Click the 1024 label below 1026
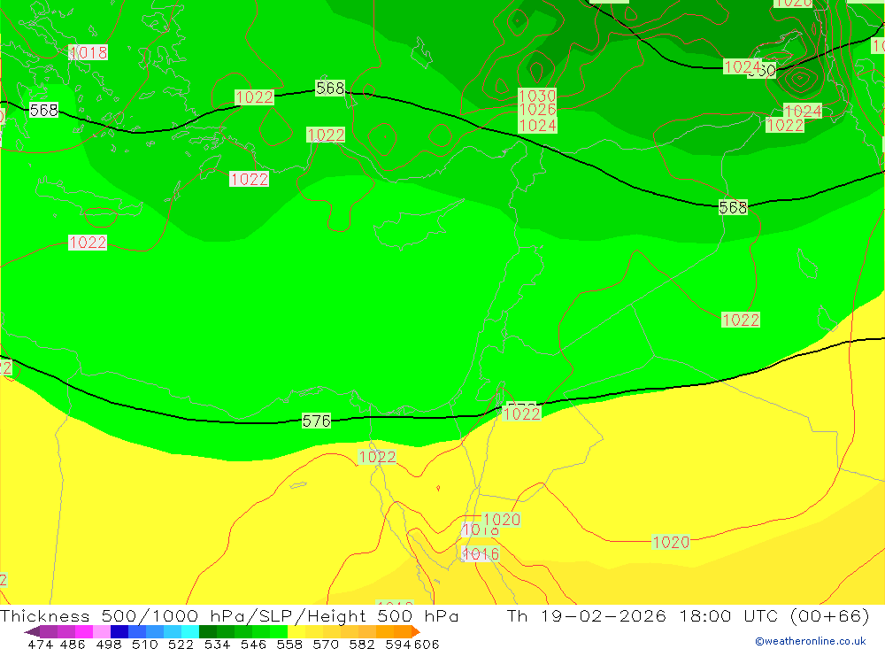 click(537, 126)
